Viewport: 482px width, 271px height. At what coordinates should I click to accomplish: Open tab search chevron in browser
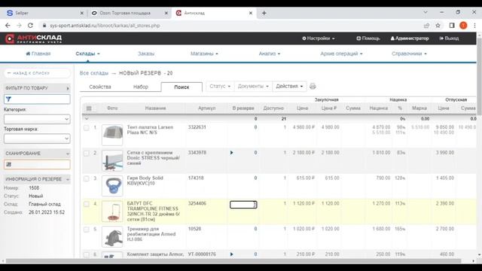426,12
